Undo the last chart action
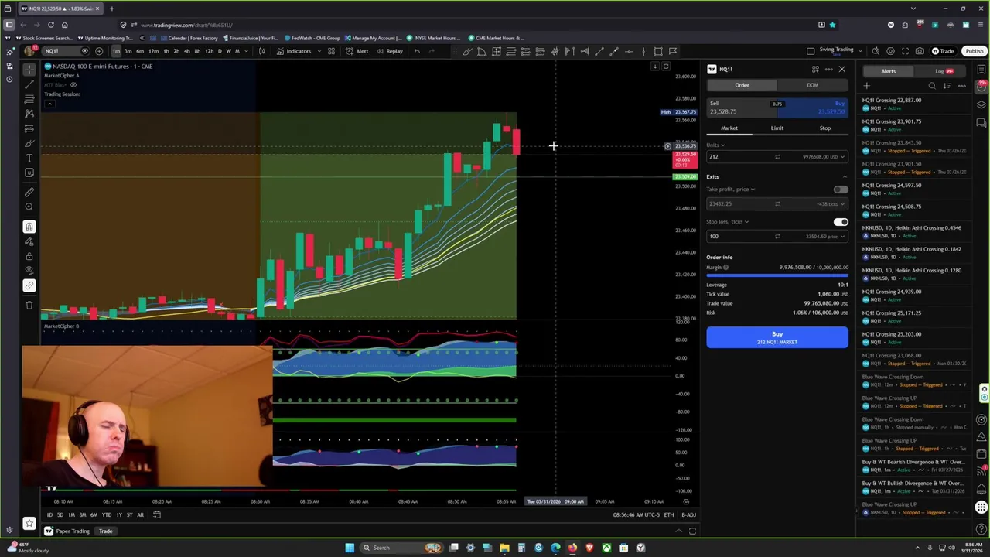 click(417, 51)
